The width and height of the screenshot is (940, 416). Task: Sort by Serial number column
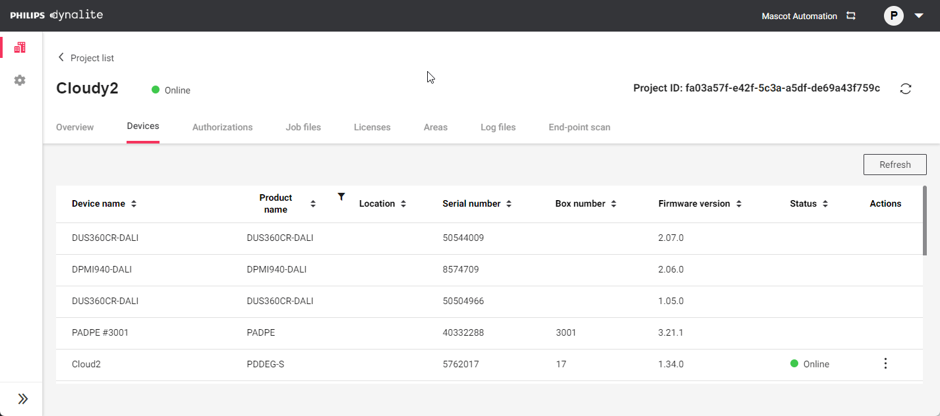click(509, 204)
